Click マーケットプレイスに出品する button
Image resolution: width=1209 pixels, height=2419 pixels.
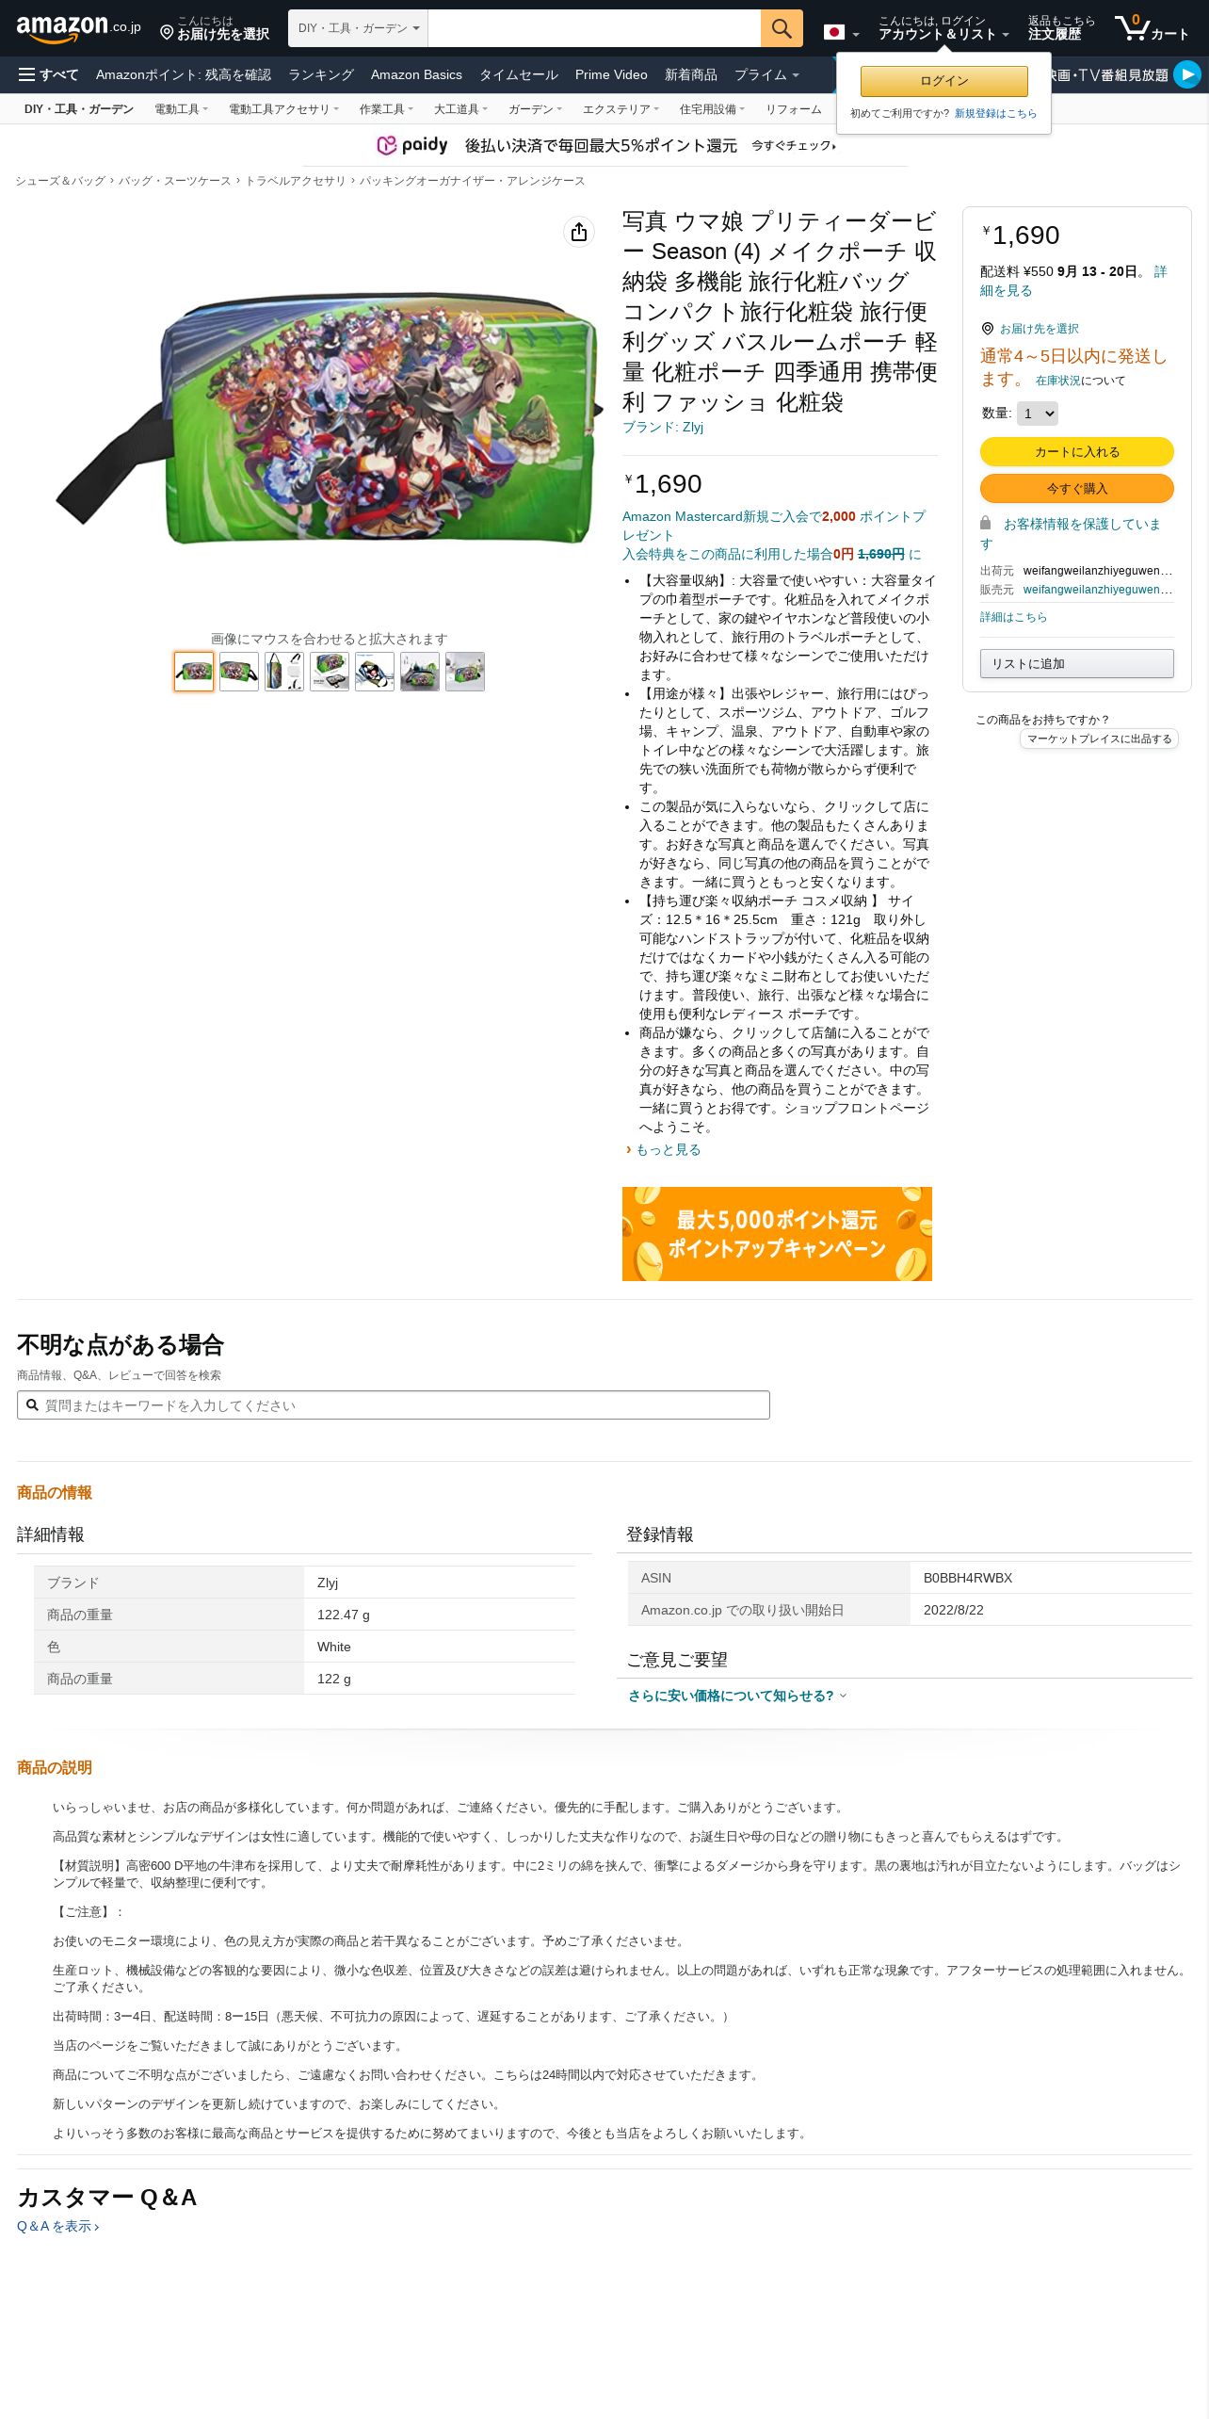pos(1100,739)
